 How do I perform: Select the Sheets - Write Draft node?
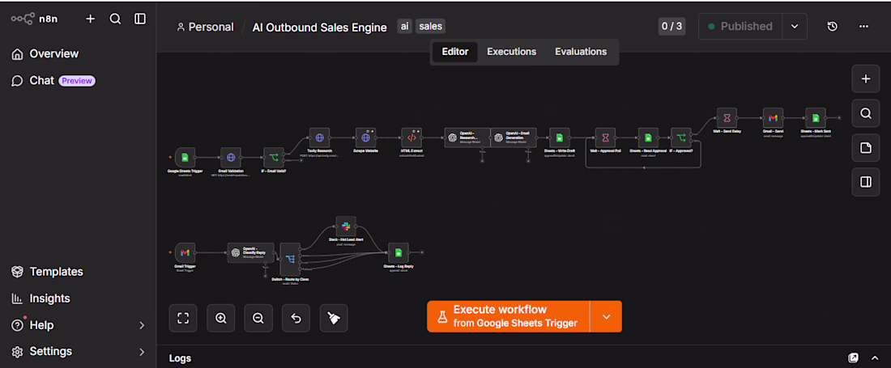point(559,137)
